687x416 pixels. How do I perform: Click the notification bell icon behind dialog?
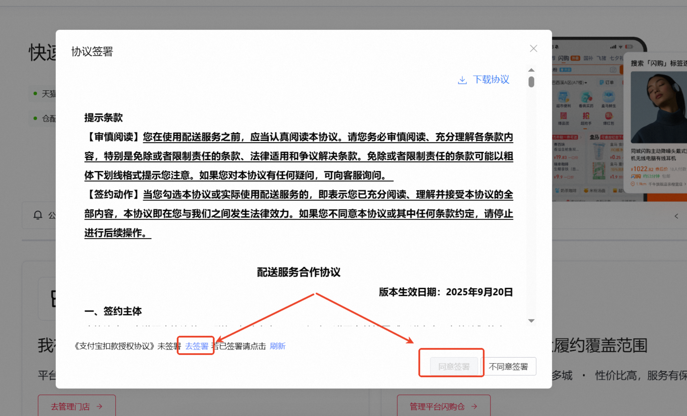38,215
